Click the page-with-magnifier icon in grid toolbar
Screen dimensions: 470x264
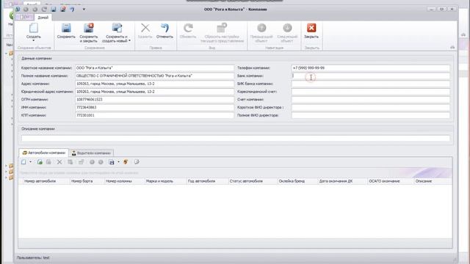pyautogui.click(x=137, y=162)
